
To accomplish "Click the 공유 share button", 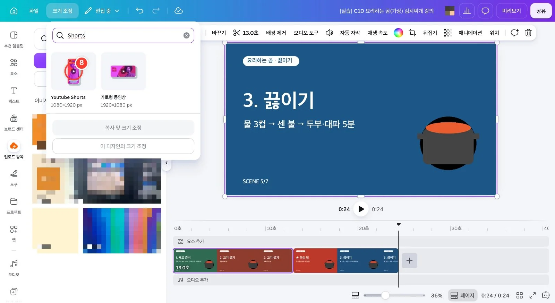I will (541, 11).
